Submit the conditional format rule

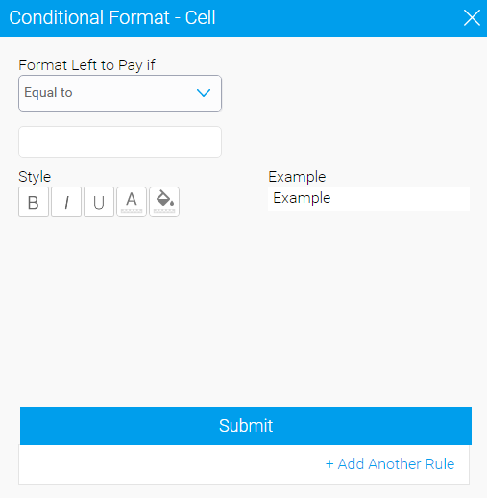[246, 426]
